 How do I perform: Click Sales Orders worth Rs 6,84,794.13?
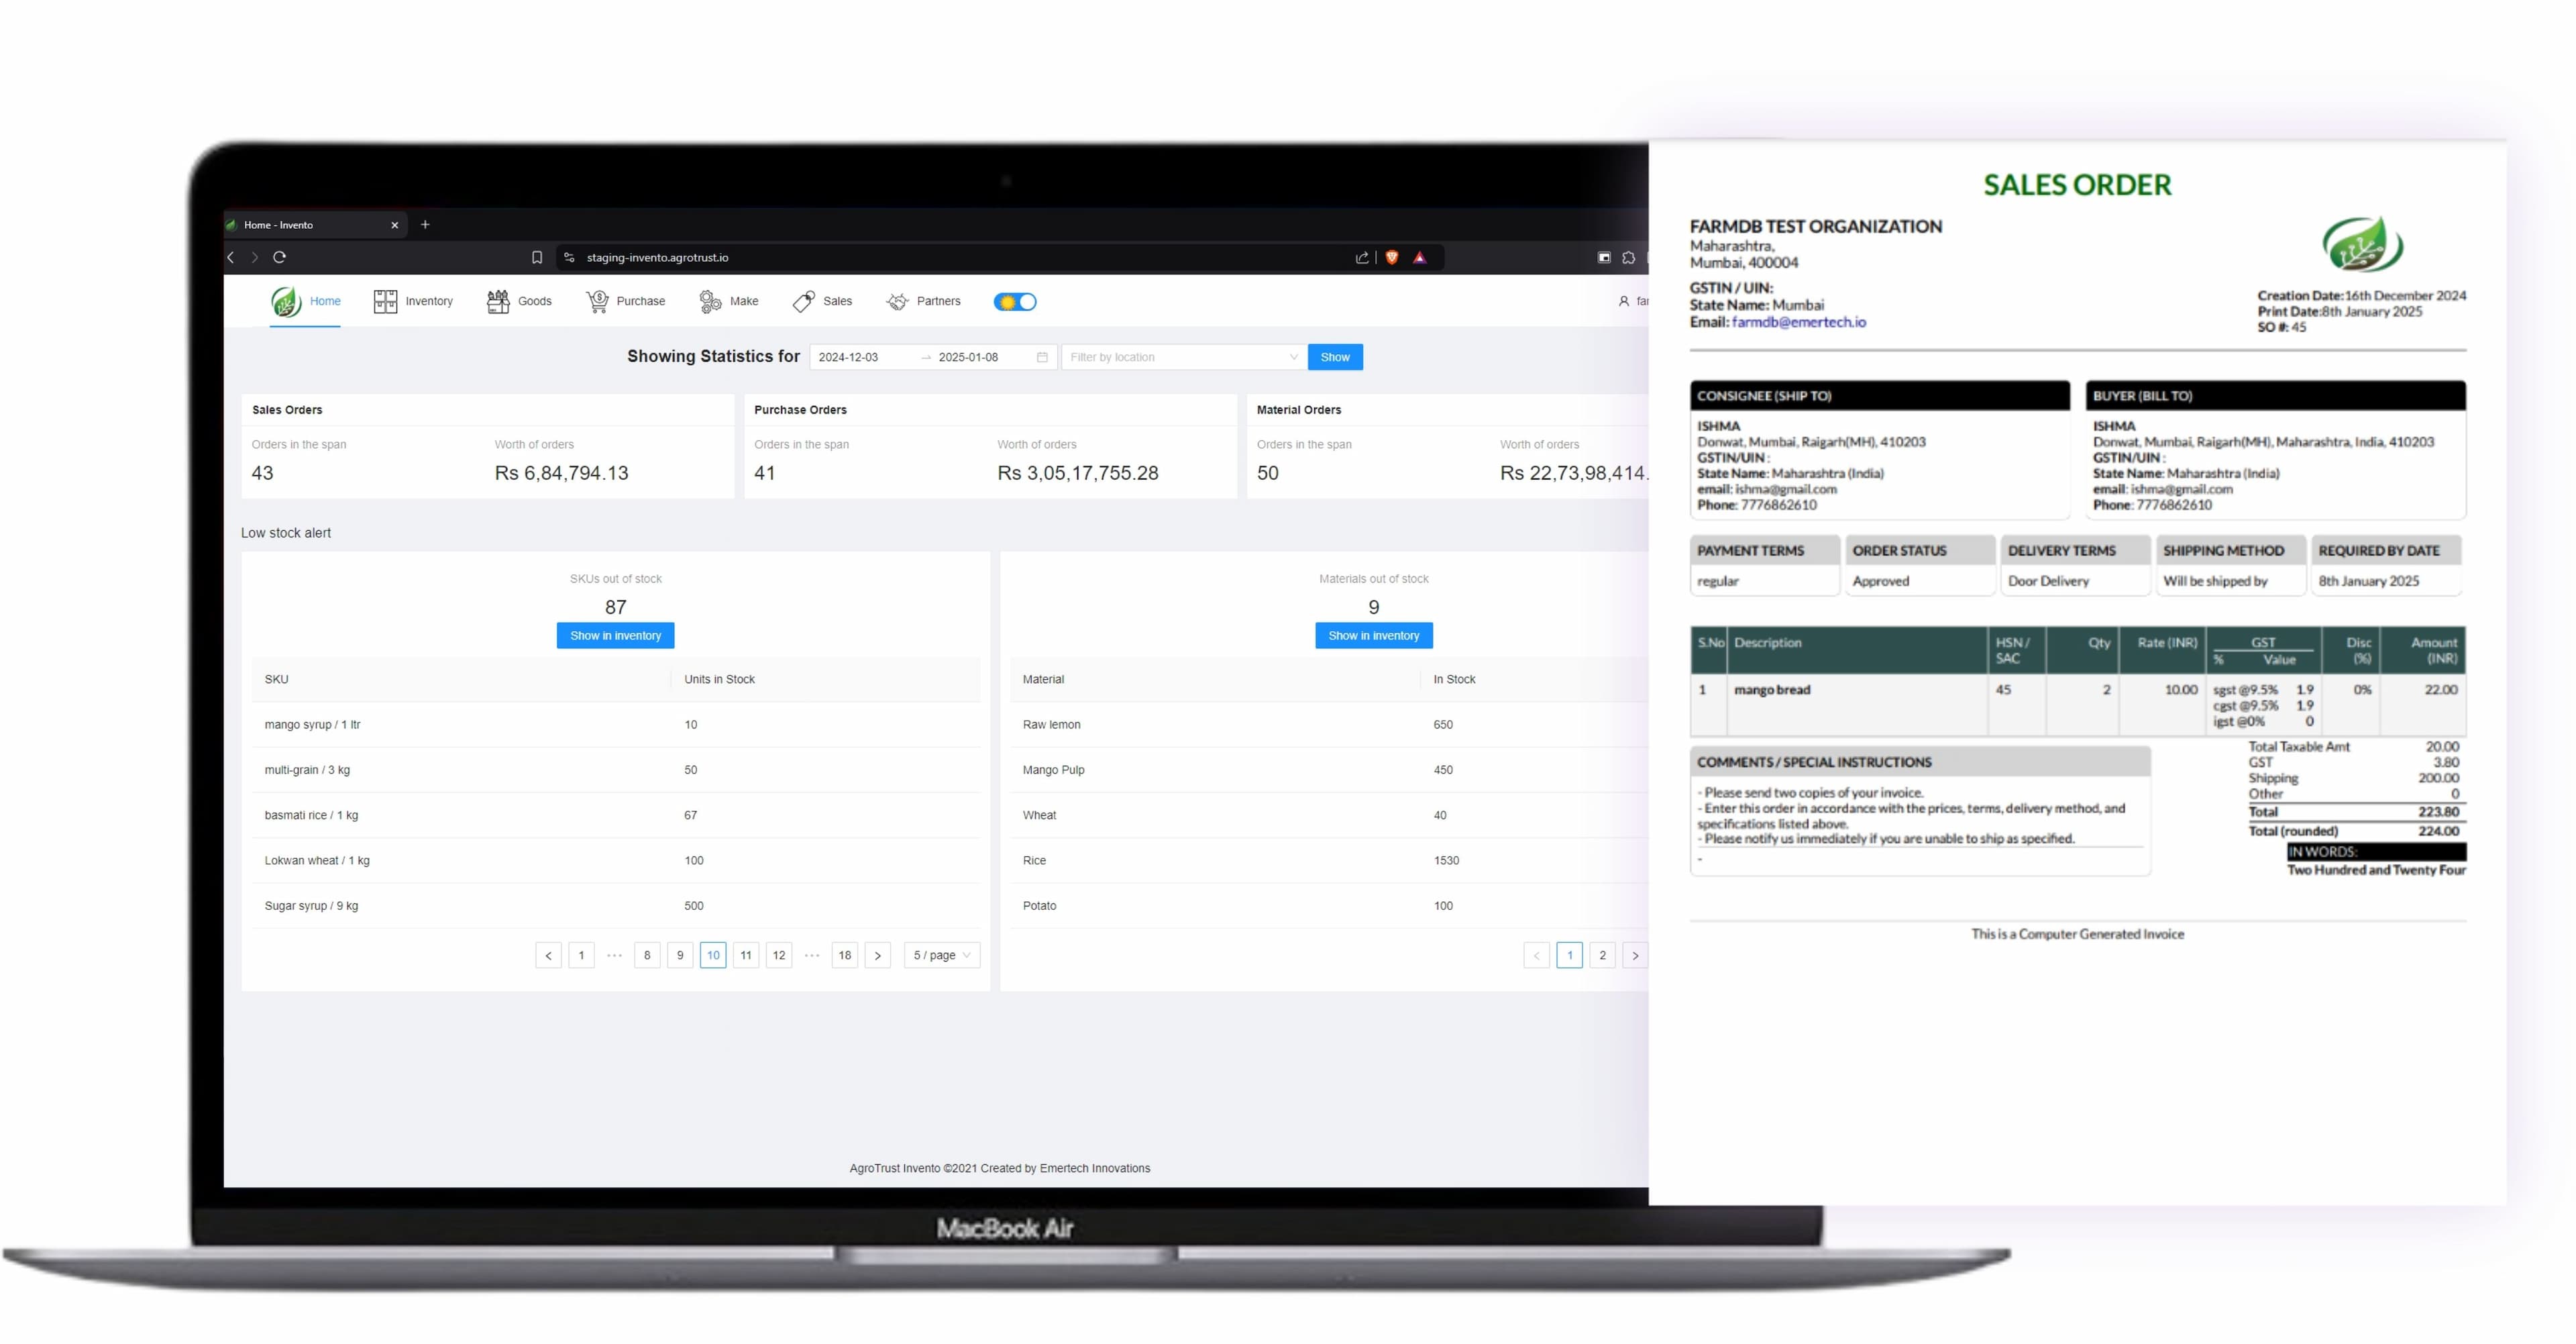[x=561, y=473]
